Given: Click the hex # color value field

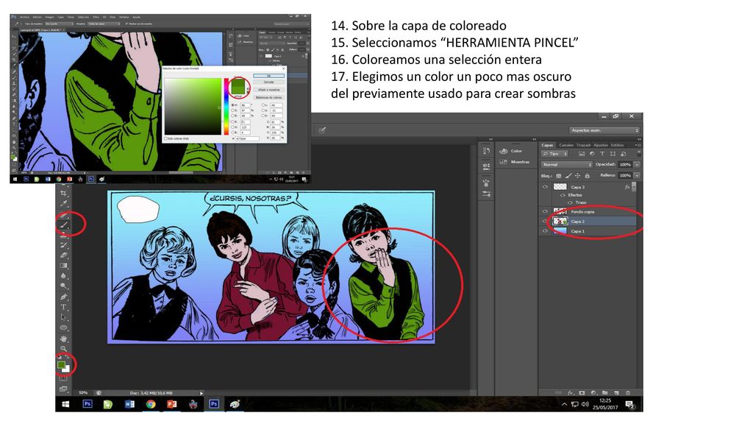Looking at the screenshot, I should 247,138.
